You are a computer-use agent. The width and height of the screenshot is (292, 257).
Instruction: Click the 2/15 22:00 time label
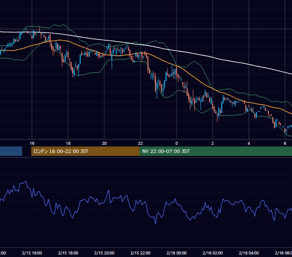(140, 253)
